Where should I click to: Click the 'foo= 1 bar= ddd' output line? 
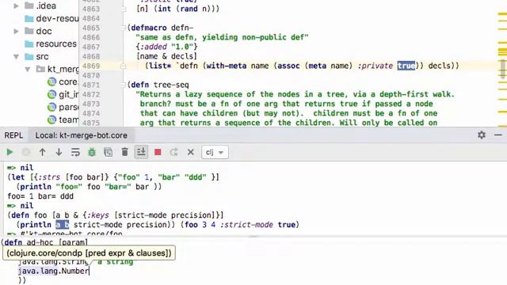pyautogui.click(x=40, y=196)
